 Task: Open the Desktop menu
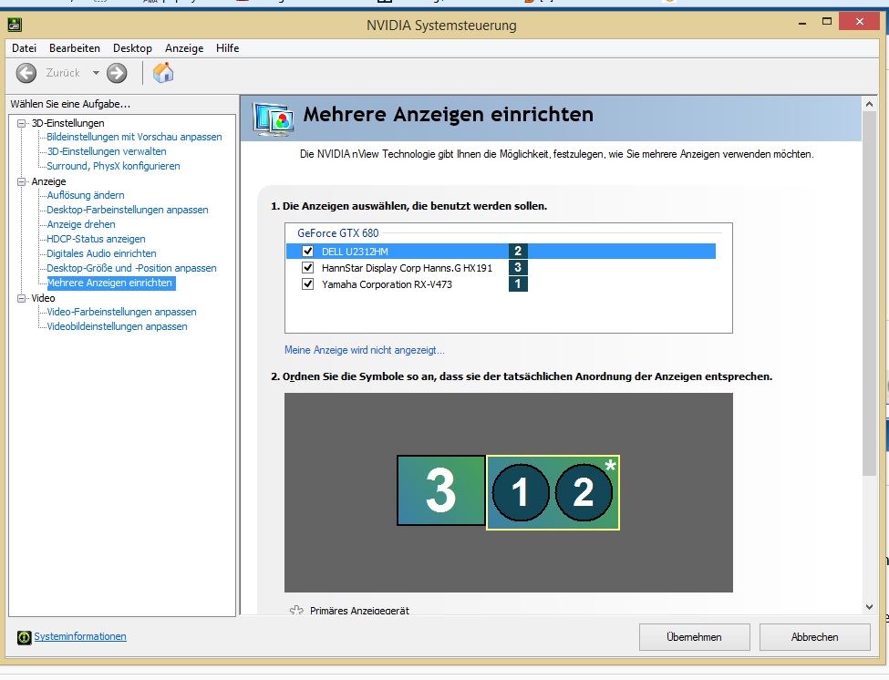click(132, 48)
